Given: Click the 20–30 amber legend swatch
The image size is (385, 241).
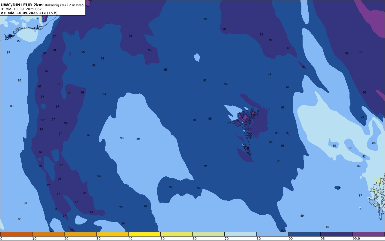Looking at the screenshot, I should [80, 234].
